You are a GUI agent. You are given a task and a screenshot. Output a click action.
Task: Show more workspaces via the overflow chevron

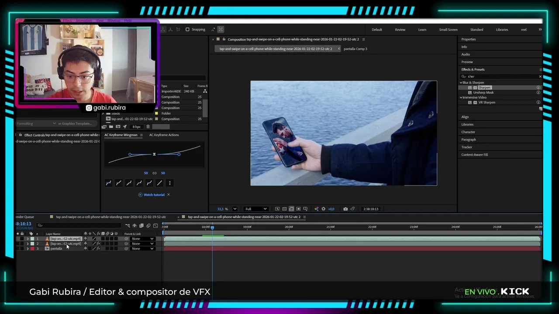tap(540, 30)
